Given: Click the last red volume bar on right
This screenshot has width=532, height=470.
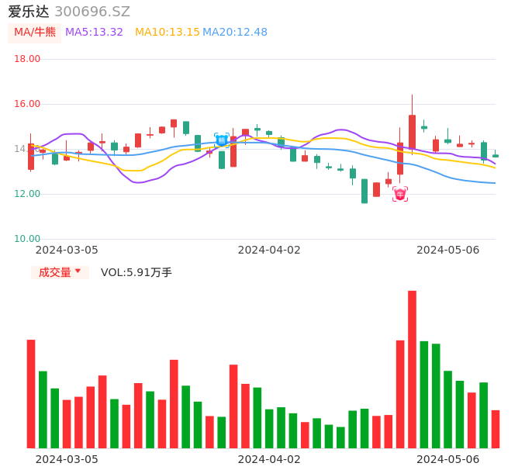Looking at the screenshot, I should (x=496, y=429).
